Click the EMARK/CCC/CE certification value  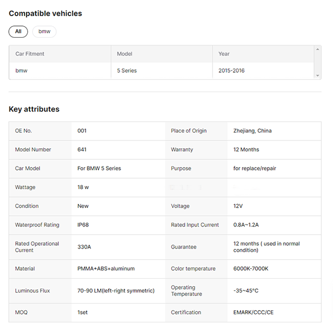coord(254,312)
